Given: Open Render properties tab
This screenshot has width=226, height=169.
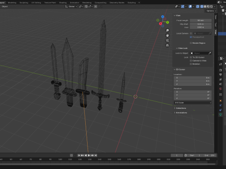Looking at the screenshot, I should (x=220, y=70).
